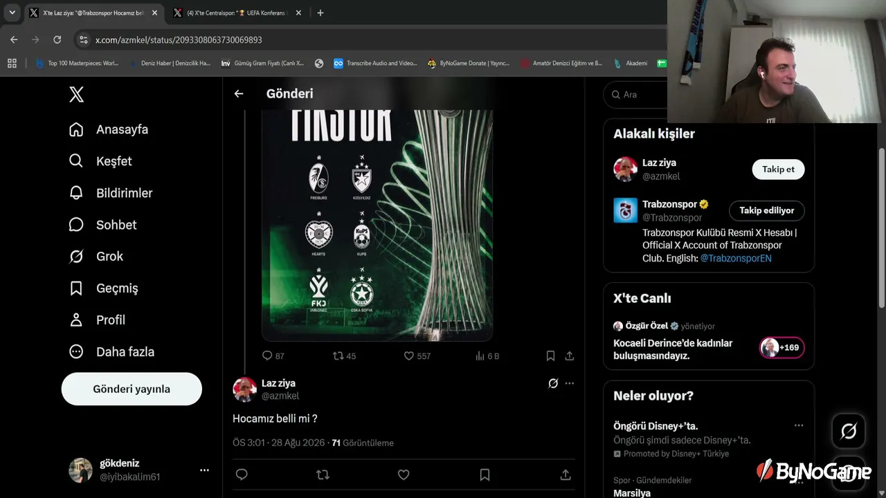Click the +169 listeners badge
The width and height of the screenshot is (886, 498).
click(x=781, y=347)
